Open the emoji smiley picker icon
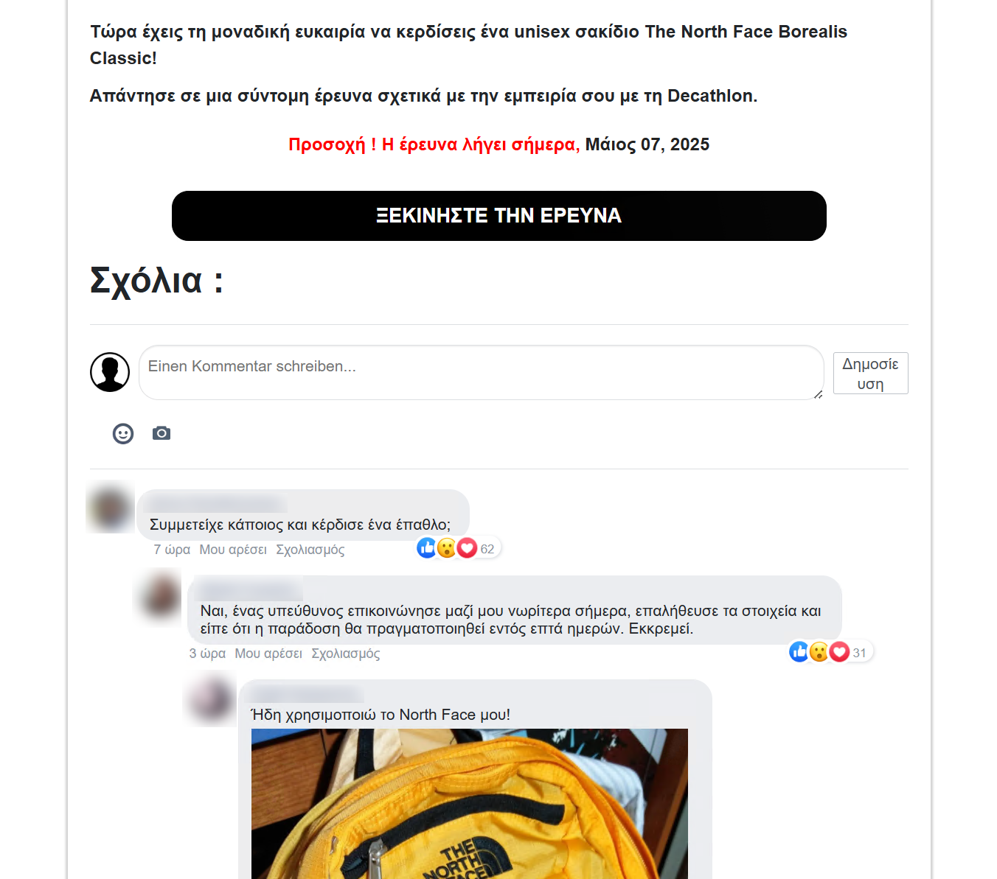The width and height of the screenshot is (997, 879). click(x=123, y=434)
